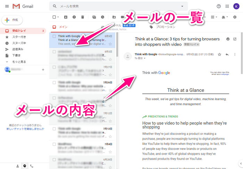Open the Support help icon
Image resolution: width=243 pixels, height=169 pixels.
click(219, 6)
